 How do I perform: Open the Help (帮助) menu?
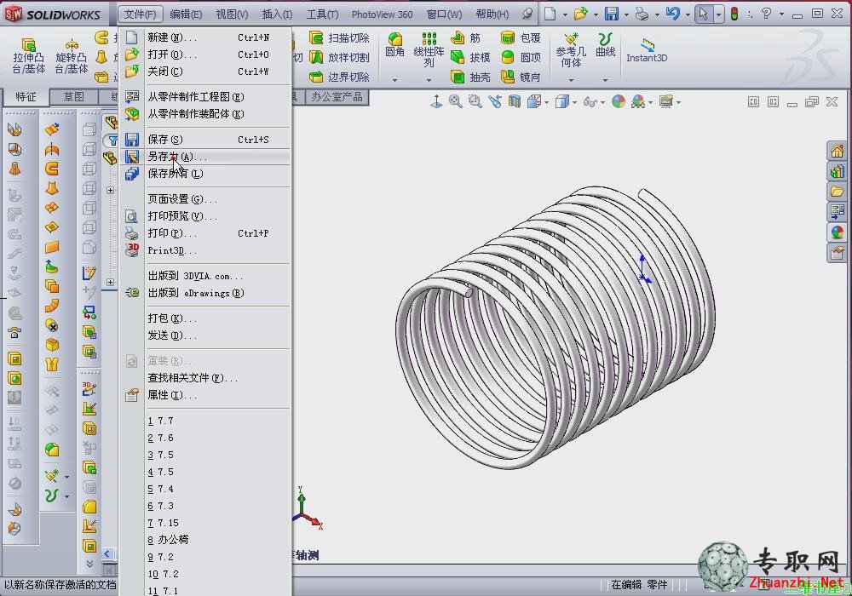click(492, 14)
